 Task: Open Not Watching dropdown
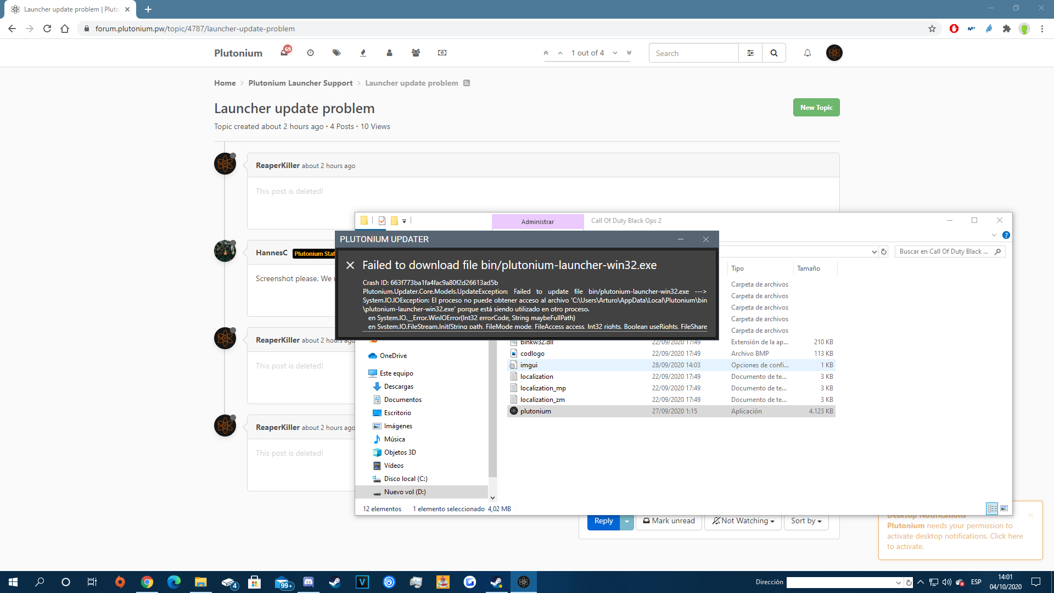[x=743, y=521]
